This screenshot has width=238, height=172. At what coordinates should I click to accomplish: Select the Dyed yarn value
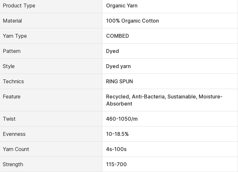(118, 66)
